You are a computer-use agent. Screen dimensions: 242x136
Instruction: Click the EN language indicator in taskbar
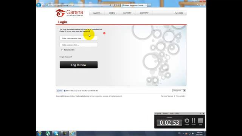179,133
